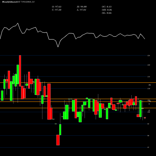Click the 120 price axis label
Screen dimensions: 156x156
click(149, 65)
